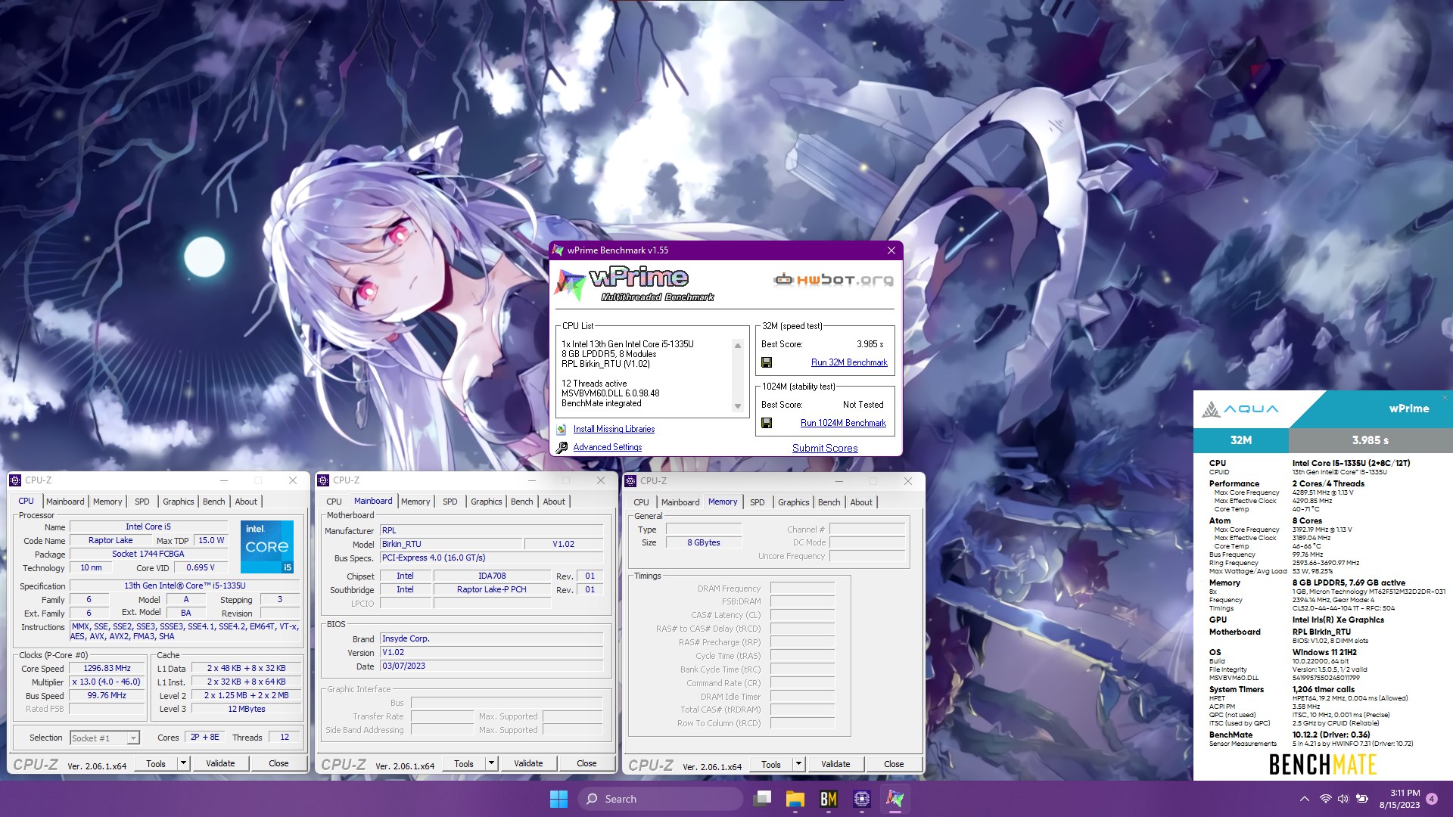Click Close button in first CPU-Z window

click(x=278, y=763)
